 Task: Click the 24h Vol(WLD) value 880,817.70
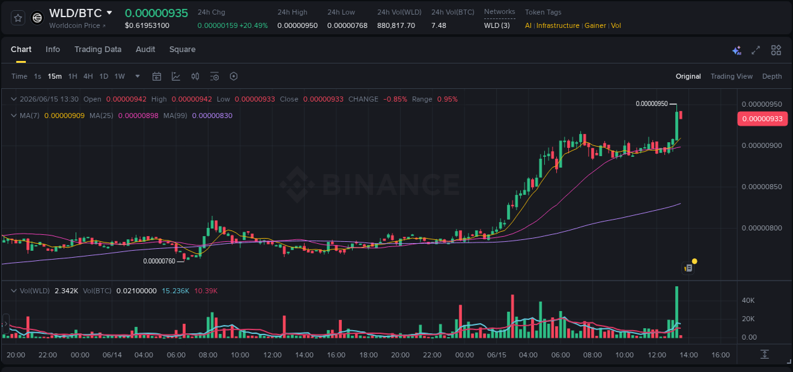tap(396, 25)
